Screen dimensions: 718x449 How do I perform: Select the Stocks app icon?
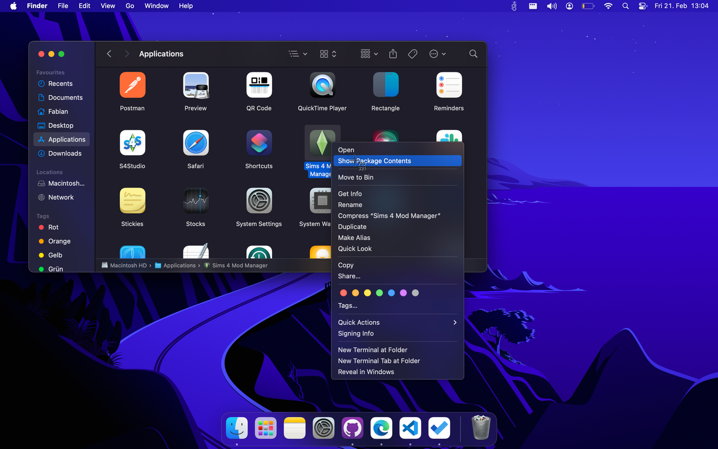coord(196,201)
